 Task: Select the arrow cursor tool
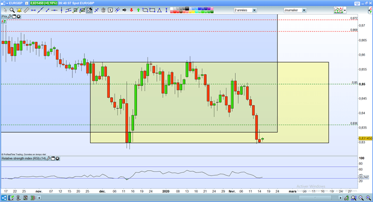[5, 10]
